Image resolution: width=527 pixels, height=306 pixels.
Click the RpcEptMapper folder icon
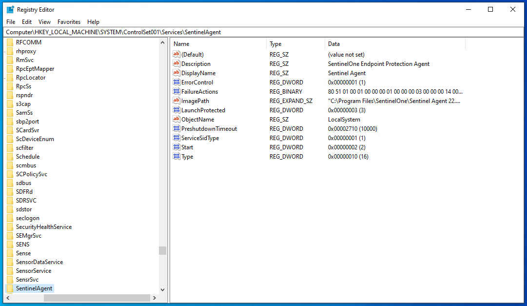[x=10, y=69]
